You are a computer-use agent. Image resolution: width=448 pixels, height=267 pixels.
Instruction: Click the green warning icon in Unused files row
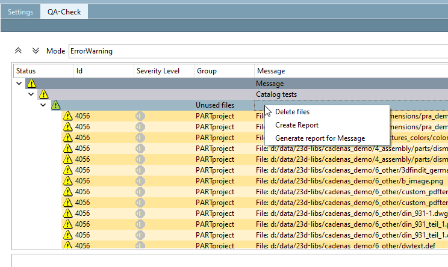[56, 105]
